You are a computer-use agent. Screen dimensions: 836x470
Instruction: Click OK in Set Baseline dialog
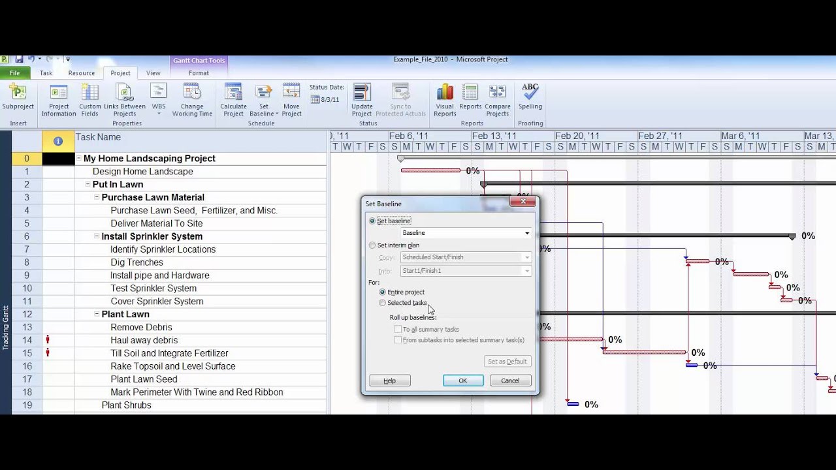[463, 381]
